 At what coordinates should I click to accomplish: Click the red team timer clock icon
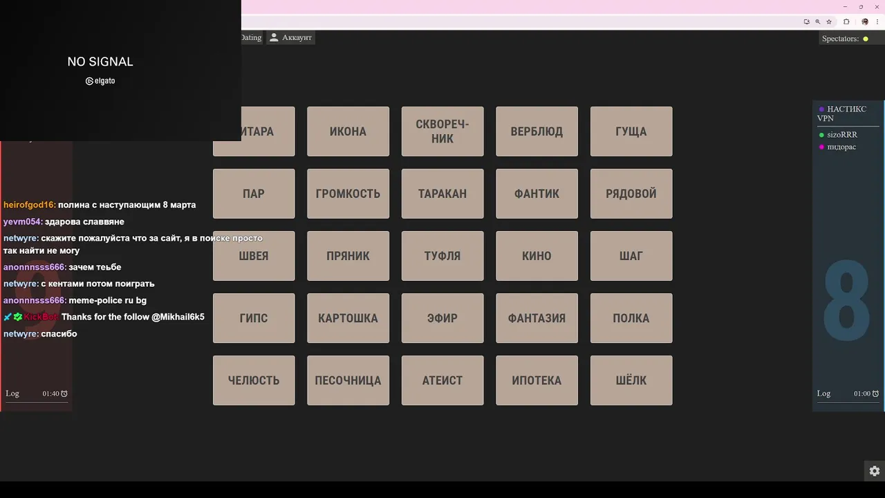[64, 394]
